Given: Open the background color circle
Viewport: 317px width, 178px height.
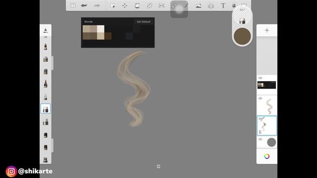Looking at the screenshot, I should coord(271,142).
